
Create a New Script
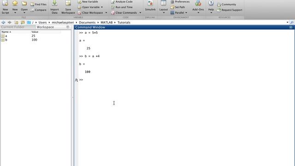pyautogui.click(x=5, y=7)
